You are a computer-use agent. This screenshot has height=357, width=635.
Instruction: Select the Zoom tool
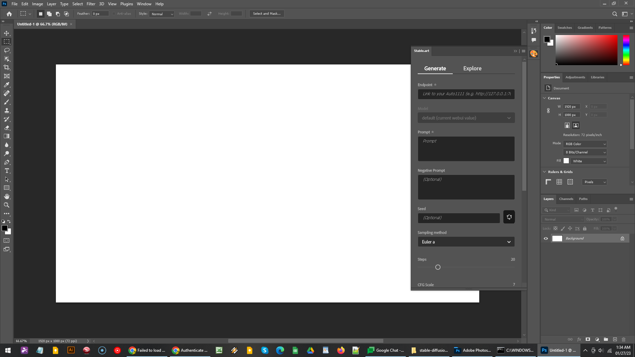(x=7, y=205)
